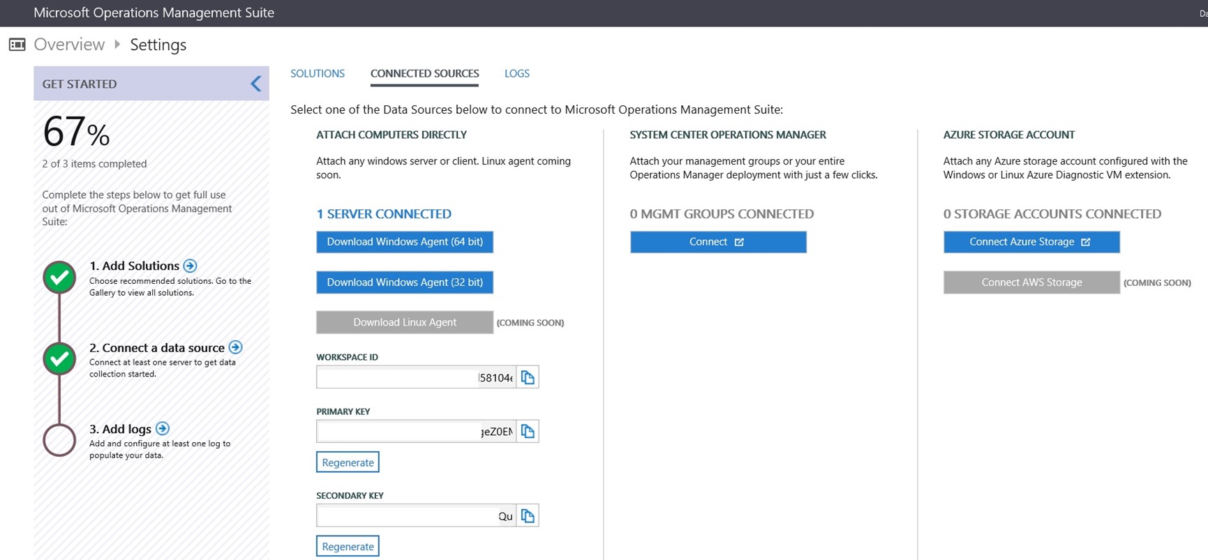Focus the Workspace ID field
This screenshot has height=560, width=1208.
[416, 377]
